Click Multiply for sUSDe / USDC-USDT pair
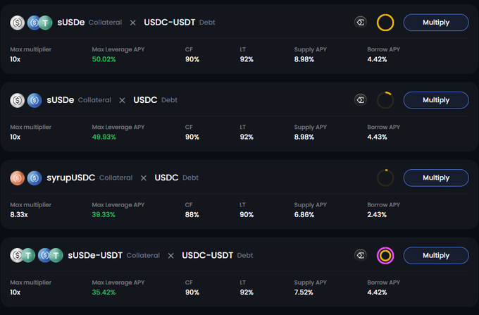The image size is (479, 315). pos(435,23)
